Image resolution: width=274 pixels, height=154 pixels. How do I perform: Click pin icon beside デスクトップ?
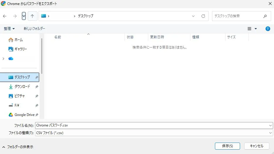click(x=37, y=77)
